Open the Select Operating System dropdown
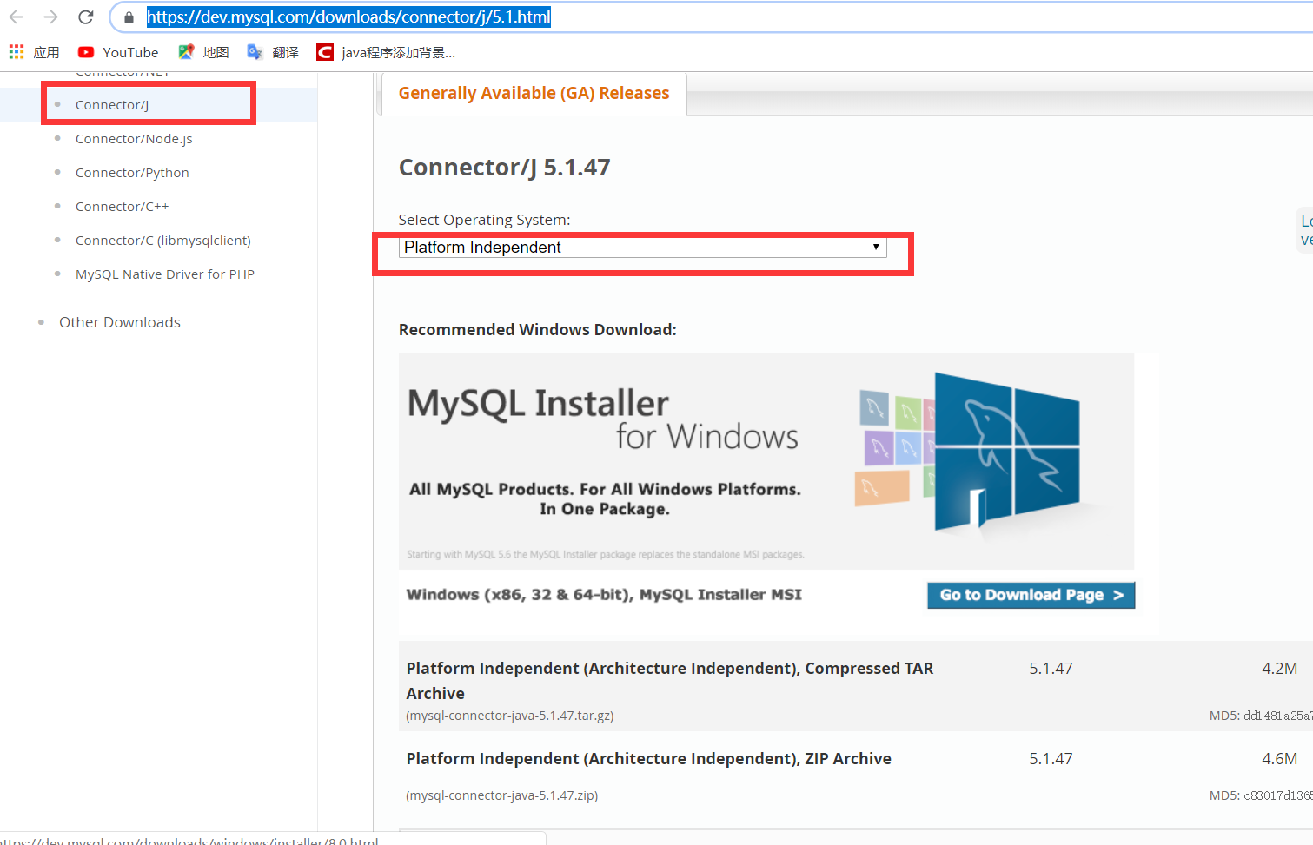 point(642,248)
